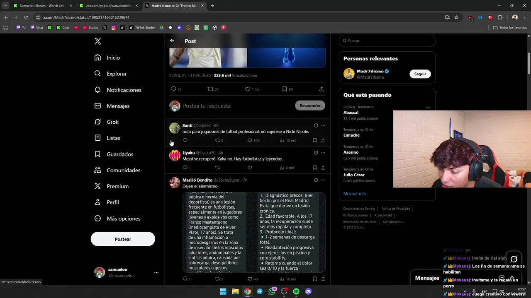
Task: Open samuelon account menu dots
Action: point(156,272)
